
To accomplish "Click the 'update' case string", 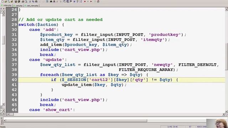I will (53, 60).
